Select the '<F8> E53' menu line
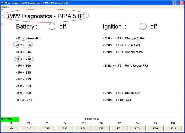This screenshot has height=133, width=185. [23, 86]
